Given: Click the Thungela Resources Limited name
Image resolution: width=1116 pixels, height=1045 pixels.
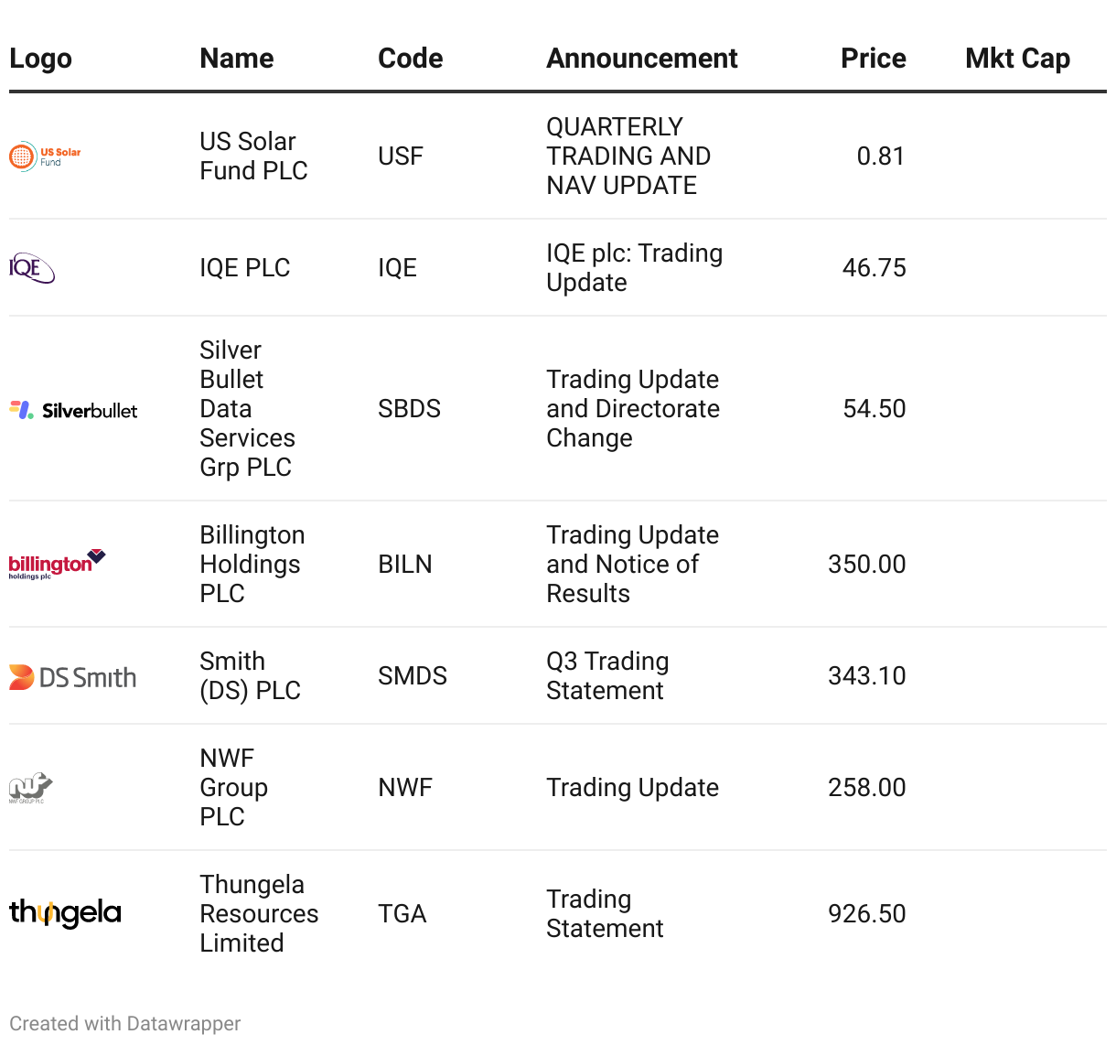Looking at the screenshot, I should (260, 914).
